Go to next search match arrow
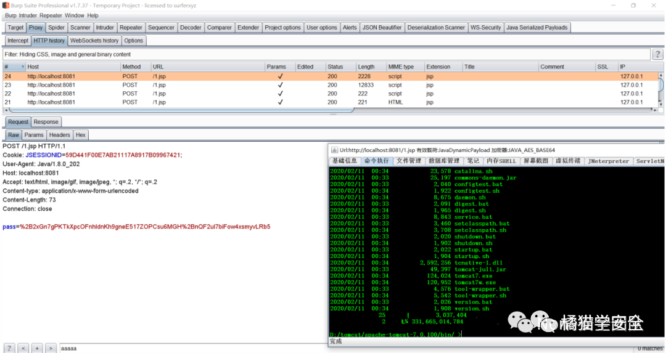 click(51, 348)
